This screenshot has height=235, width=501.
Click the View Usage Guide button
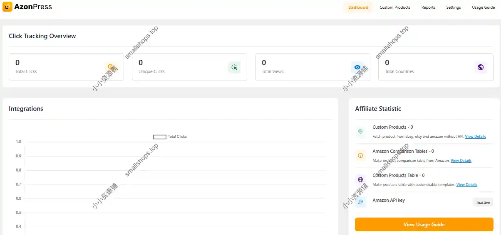pos(424,225)
